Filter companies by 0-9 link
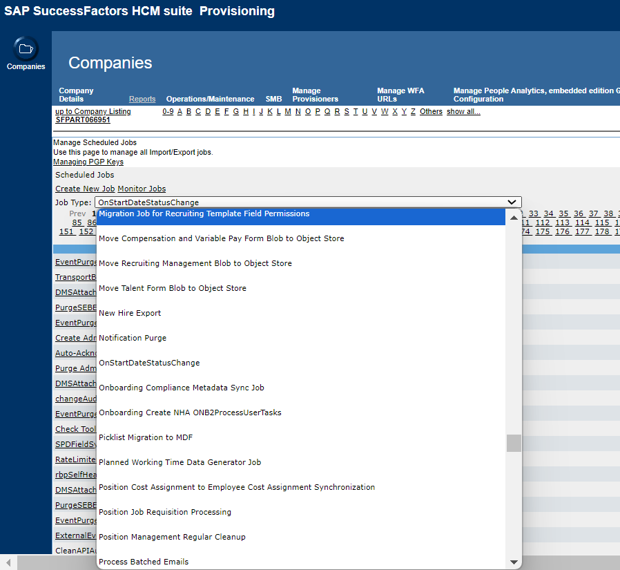The image size is (620, 570). (168, 111)
